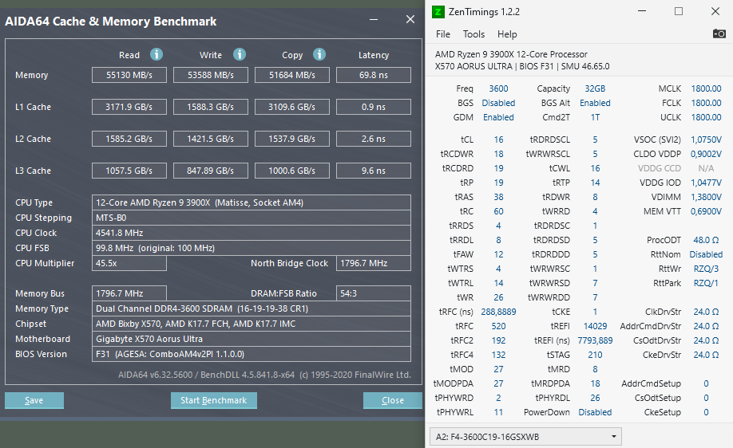The width and height of the screenshot is (733, 448).
Task: Close the ZenTimings window
Action: [x=715, y=11]
